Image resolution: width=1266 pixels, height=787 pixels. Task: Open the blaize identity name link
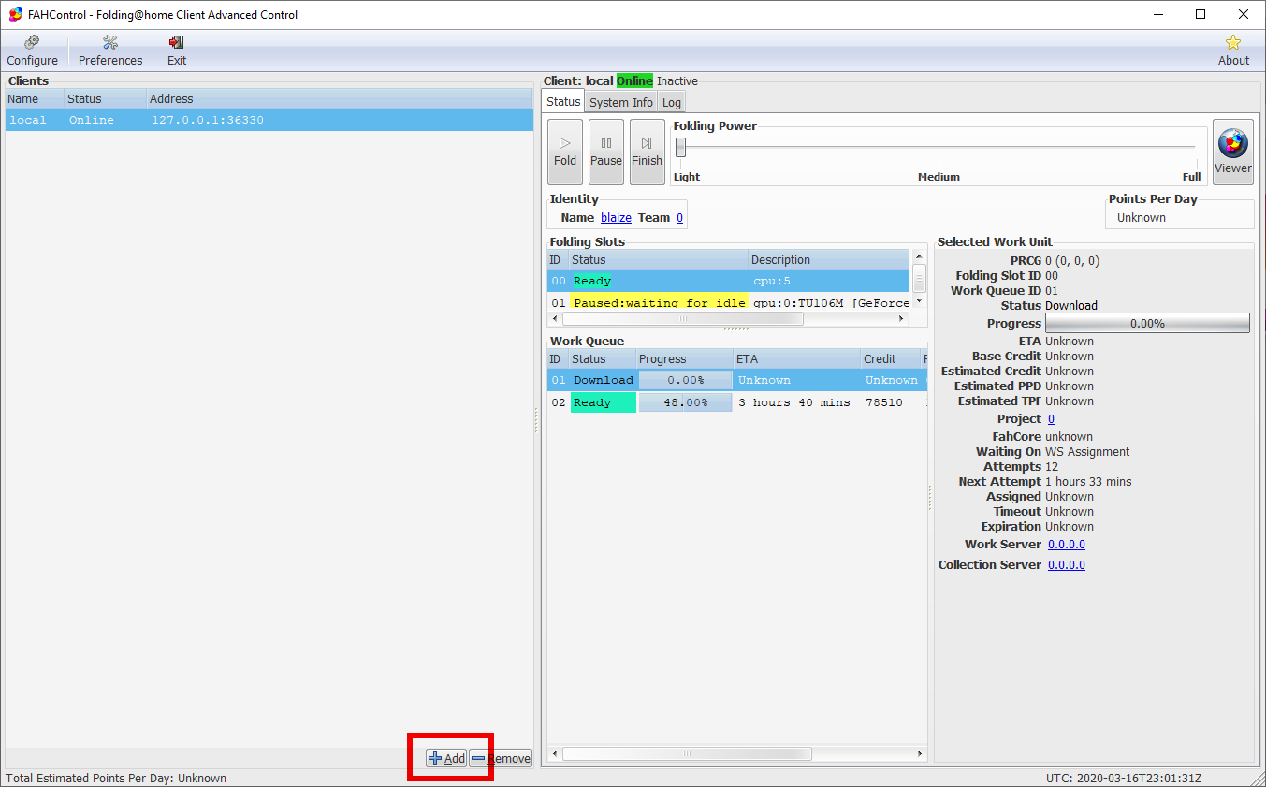point(616,217)
